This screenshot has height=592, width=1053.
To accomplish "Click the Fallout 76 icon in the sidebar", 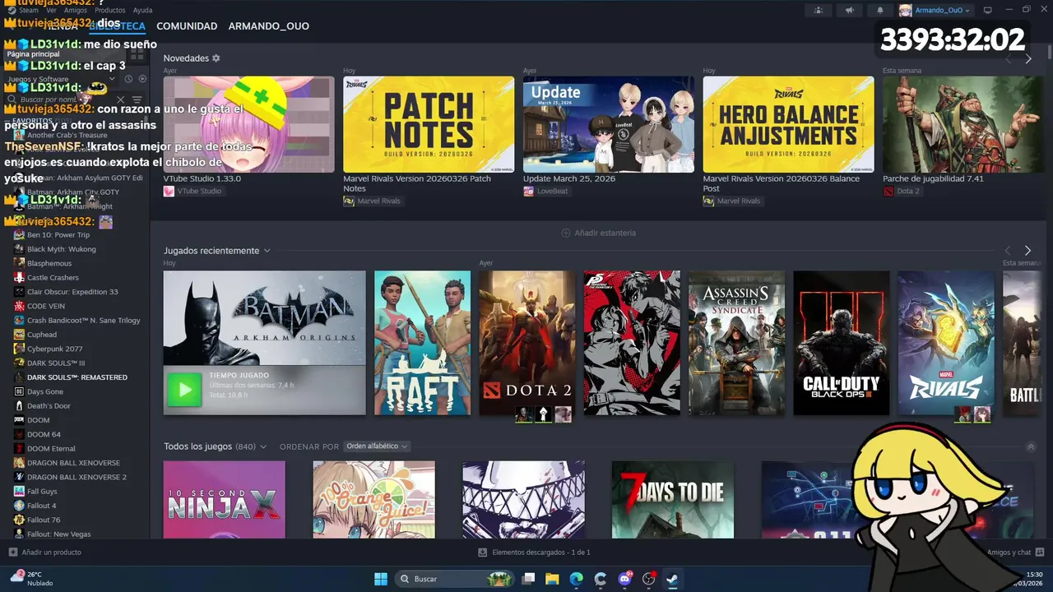I will tap(19, 520).
